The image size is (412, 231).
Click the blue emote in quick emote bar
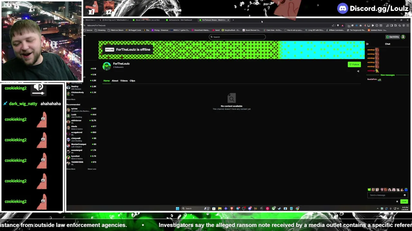[x=406, y=190]
